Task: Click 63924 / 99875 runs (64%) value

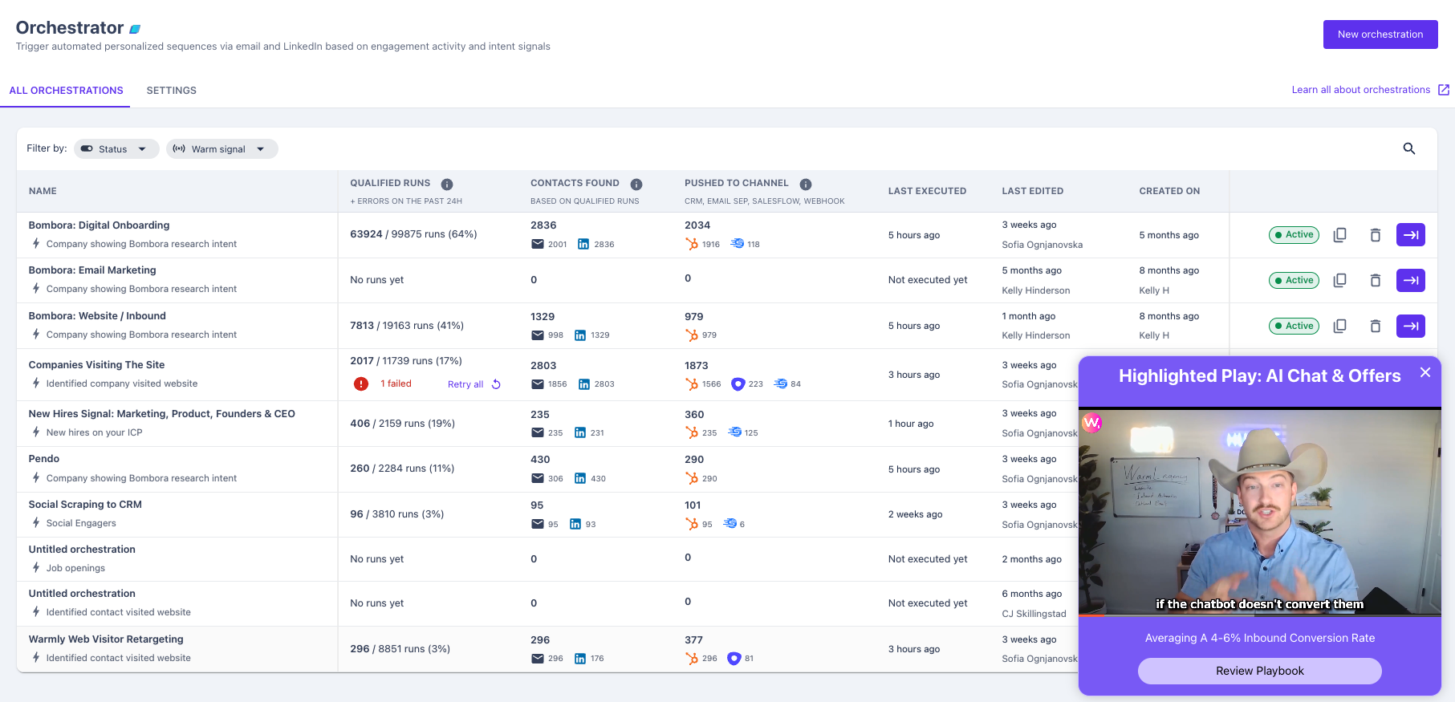Action: tap(413, 234)
